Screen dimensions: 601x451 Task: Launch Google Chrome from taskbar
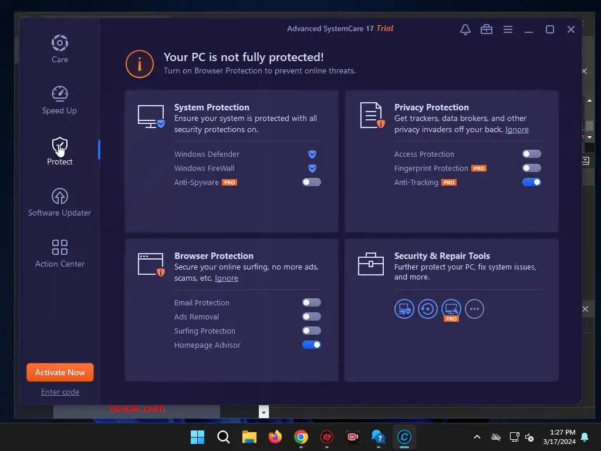click(301, 437)
